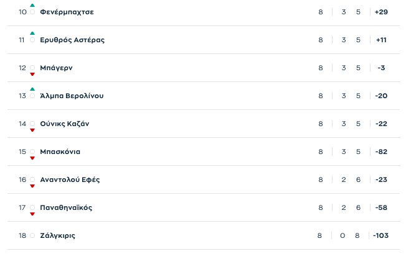Select the Μπασκόνια team name
Image resolution: width=406 pixels, height=259 pixels.
[x=60, y=152]
